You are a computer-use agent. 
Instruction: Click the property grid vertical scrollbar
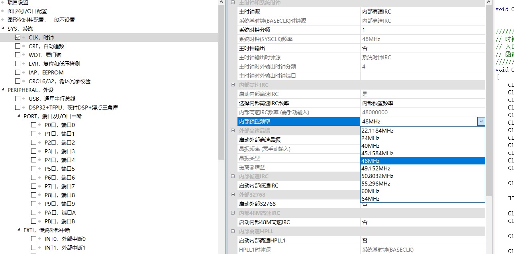[x=488, y=100]
